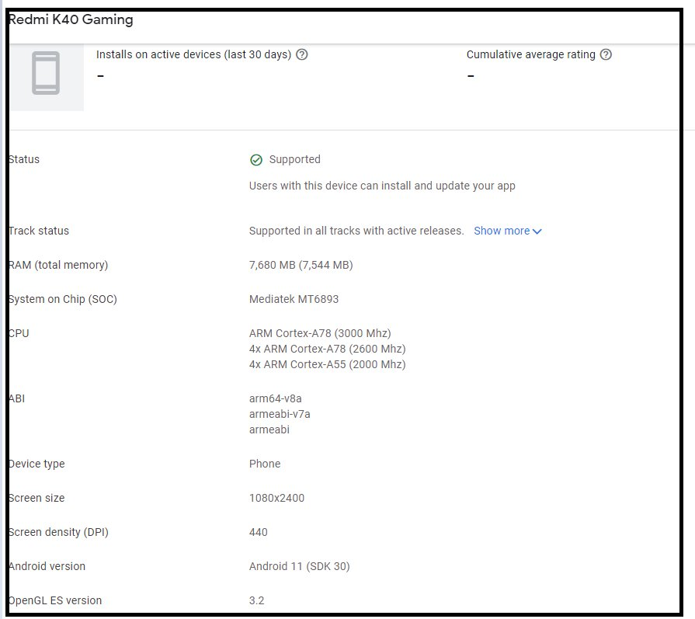
Task: Select the arm64-v8a ABI entry
Action: click(x=275, y=398)
